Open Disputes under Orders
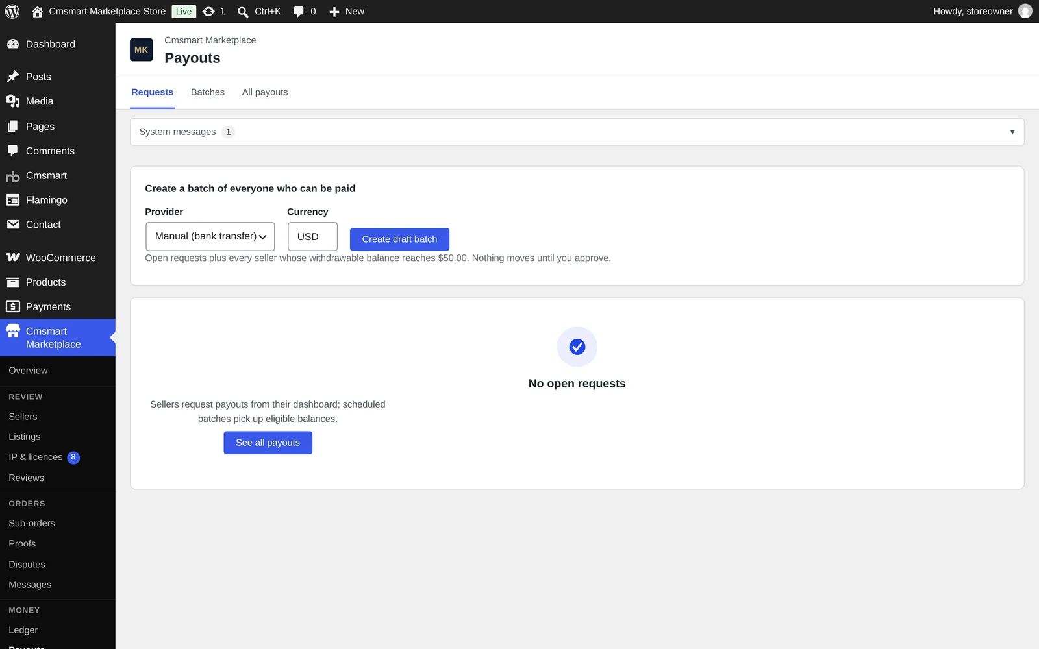 coord(27,565)
